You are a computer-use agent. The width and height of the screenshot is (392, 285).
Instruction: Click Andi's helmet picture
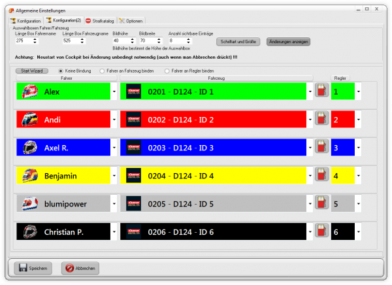31,120
